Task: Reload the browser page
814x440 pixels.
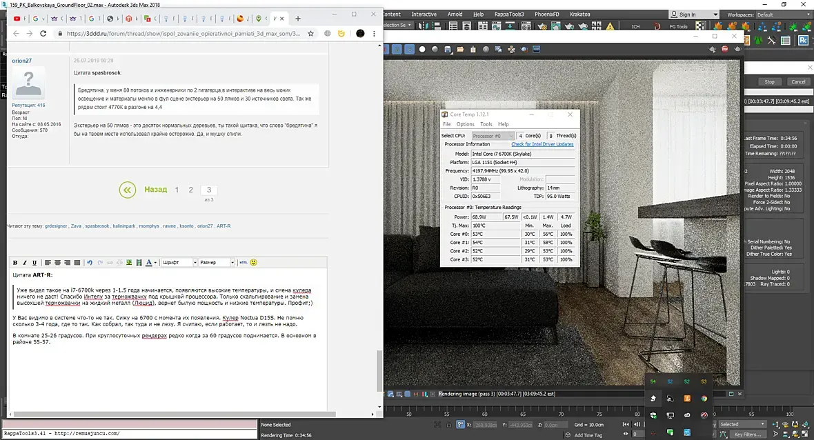Action: click(x=43, y=33)
